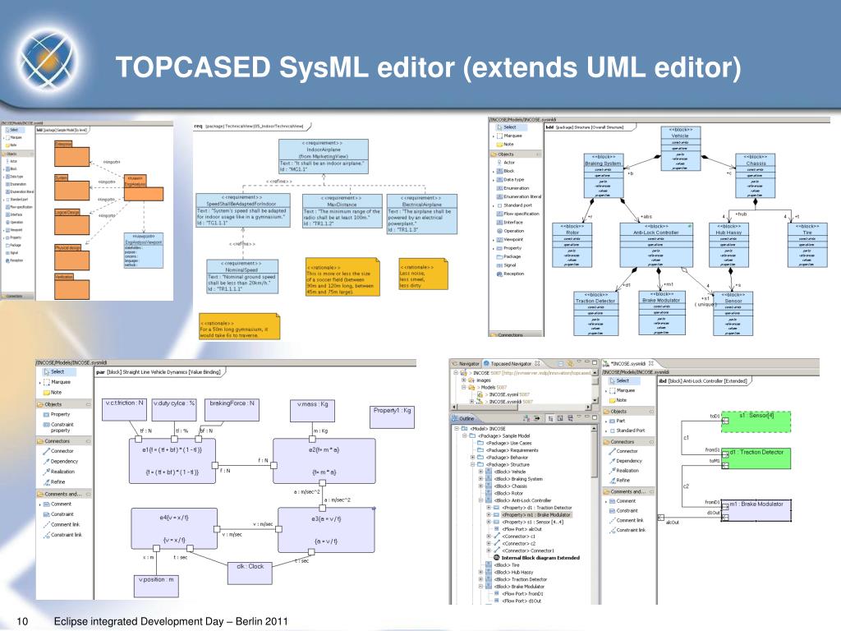Select the Constraint property tool in the par palette
The height and width of the screenshot is (631, 841).
pos(58,427)
